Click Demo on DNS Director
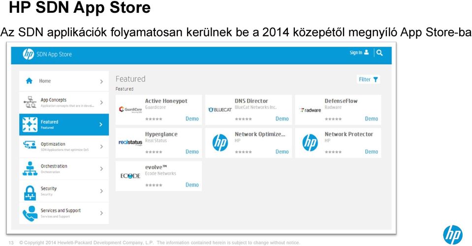The height and width of the screenshot is (246, 472). (282, 119)
